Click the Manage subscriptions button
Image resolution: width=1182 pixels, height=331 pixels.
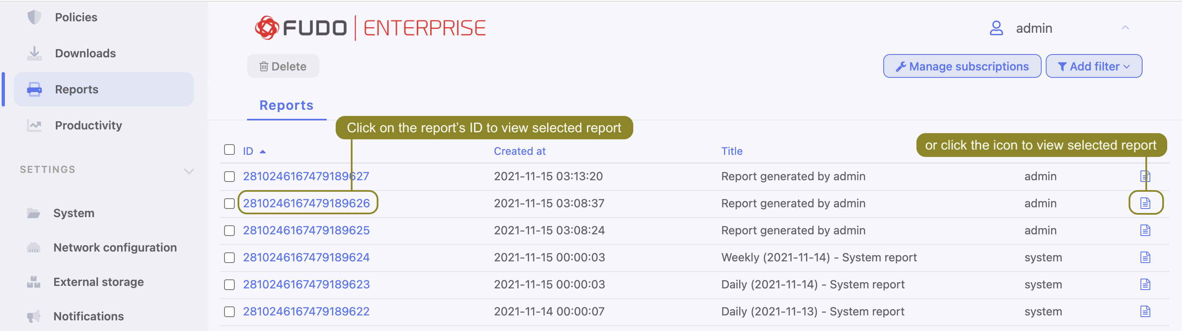click(962, 66)
